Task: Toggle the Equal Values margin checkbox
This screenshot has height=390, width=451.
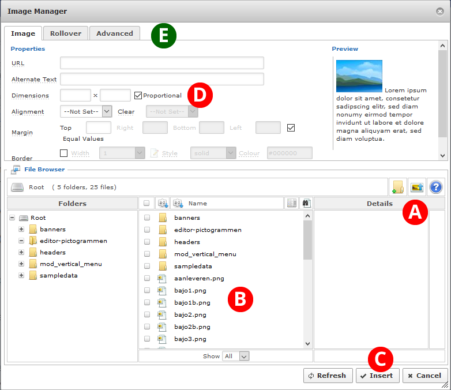Action: click(x=291, y=127)
